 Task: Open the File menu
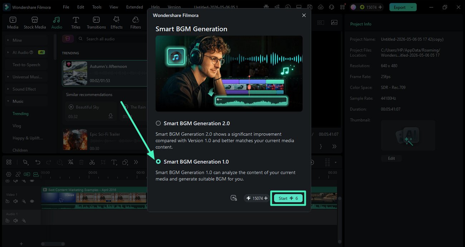coord(66,7)
